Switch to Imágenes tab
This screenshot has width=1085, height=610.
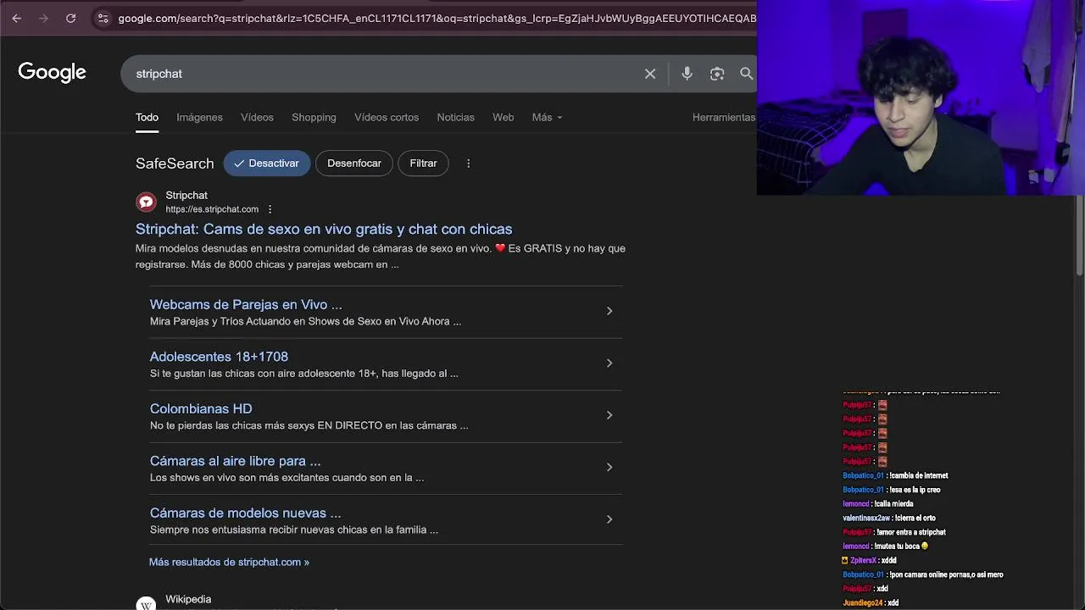199,117
